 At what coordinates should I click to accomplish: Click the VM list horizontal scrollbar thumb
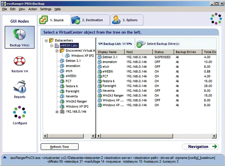(x=137, y=136)
